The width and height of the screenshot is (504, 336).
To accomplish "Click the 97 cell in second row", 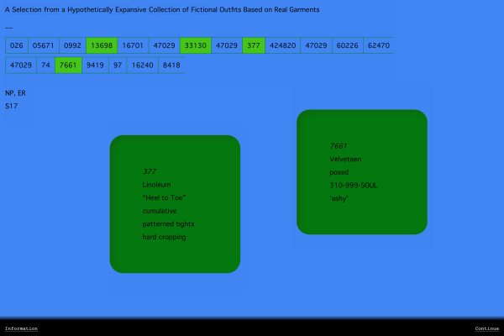I will pyautogui.click(x=118, y=65).
